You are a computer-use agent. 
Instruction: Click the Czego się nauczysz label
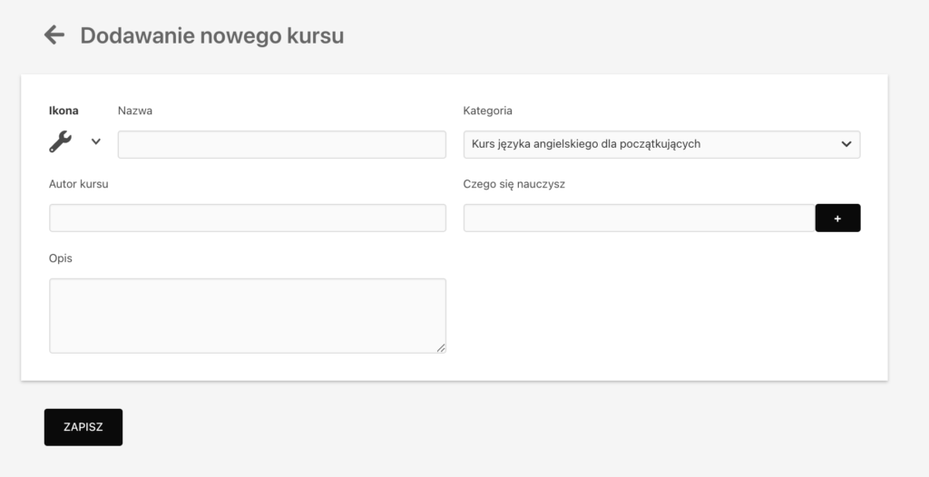click(514, 184)
